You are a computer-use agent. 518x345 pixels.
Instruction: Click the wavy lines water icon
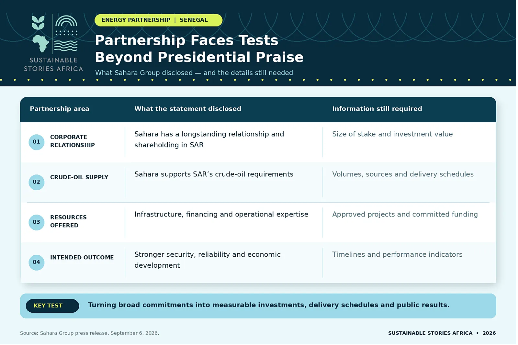tap(66, 46)
